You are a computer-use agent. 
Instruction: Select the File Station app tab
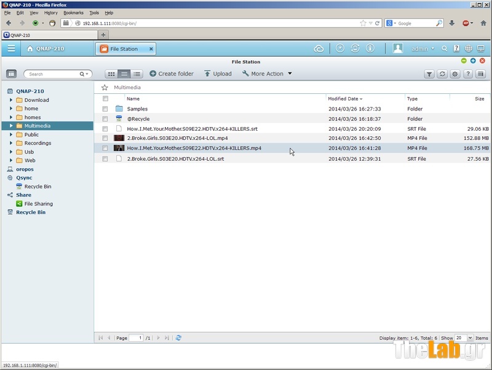pyautogui.click(x=125, y=49)
